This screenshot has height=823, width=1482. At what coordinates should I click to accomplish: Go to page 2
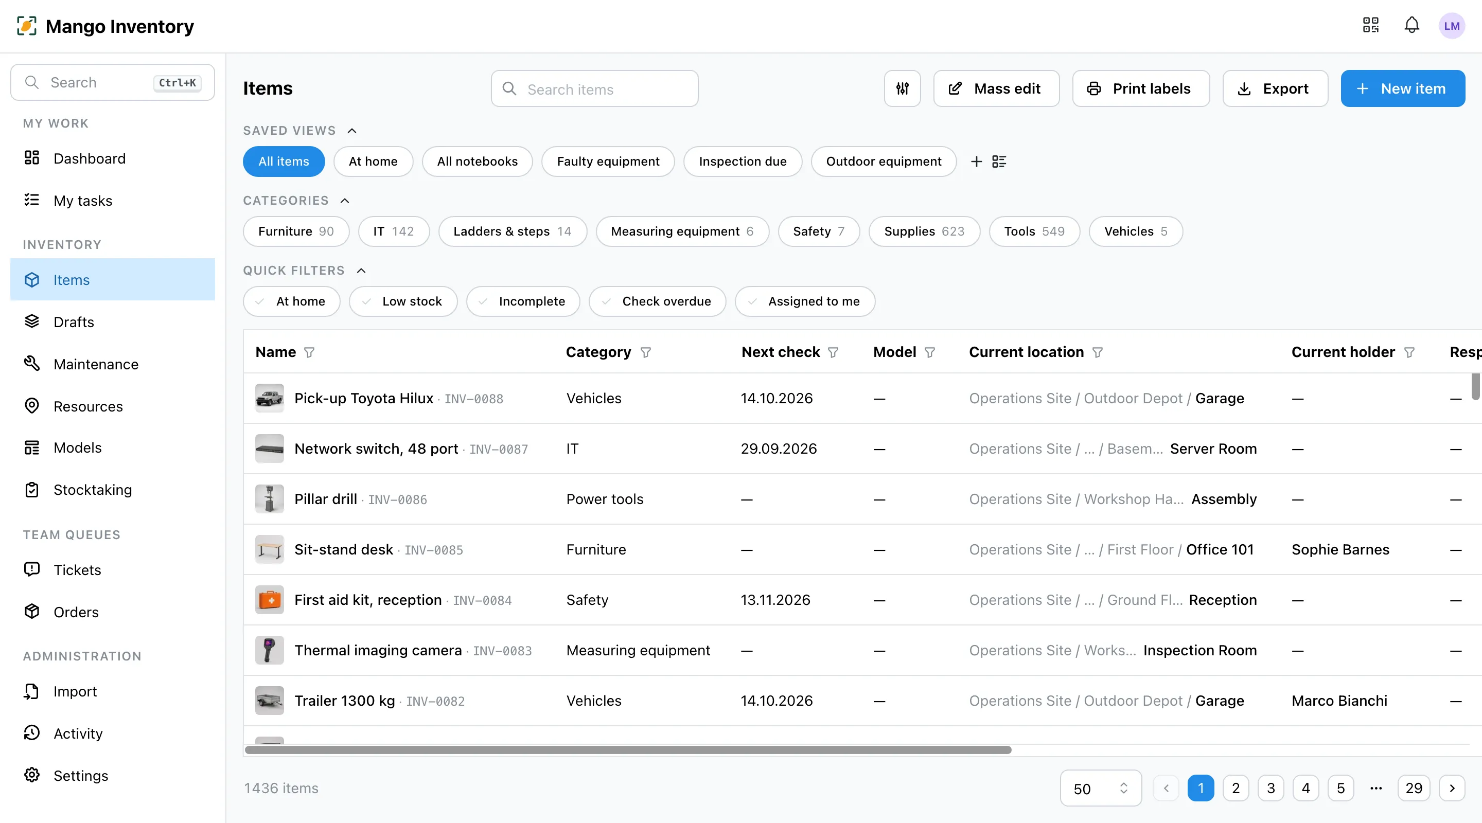tap(1236, 788)
